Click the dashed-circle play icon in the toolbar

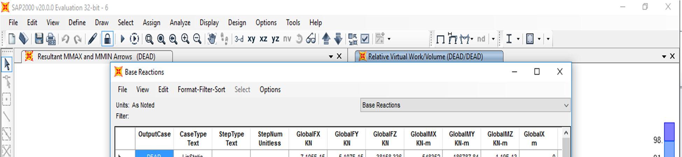tap(134, 39)
